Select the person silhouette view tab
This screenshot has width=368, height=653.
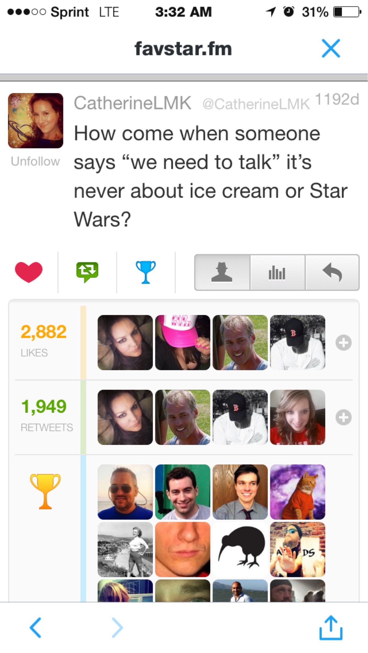pyautogui.click(x=222, y=273)
